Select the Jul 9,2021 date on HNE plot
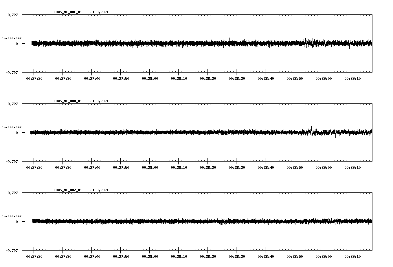393x267 pixels. coord(99,12)
